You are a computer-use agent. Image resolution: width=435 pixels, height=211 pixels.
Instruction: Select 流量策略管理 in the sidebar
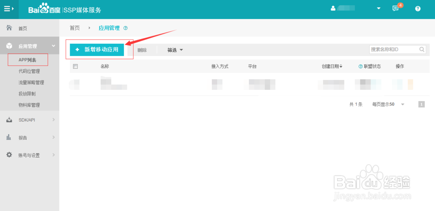point(31,82)
